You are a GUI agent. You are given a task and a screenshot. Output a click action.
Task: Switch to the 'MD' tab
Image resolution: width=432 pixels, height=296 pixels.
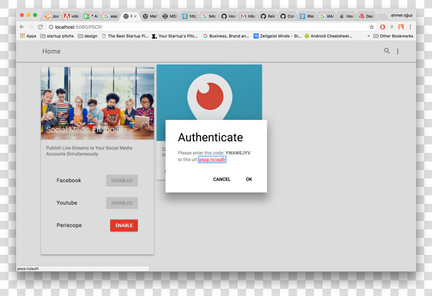tap(169, 16)
